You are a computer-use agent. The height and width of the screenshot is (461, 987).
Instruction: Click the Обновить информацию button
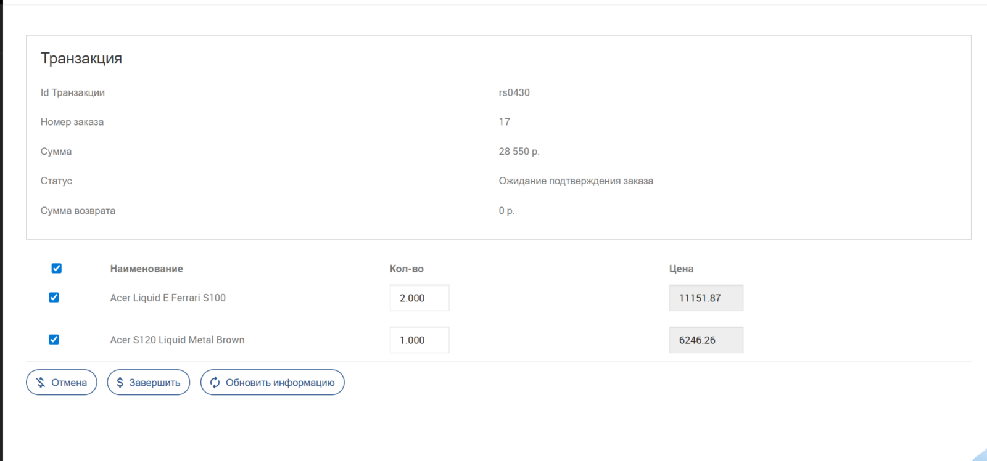point(273,382)
